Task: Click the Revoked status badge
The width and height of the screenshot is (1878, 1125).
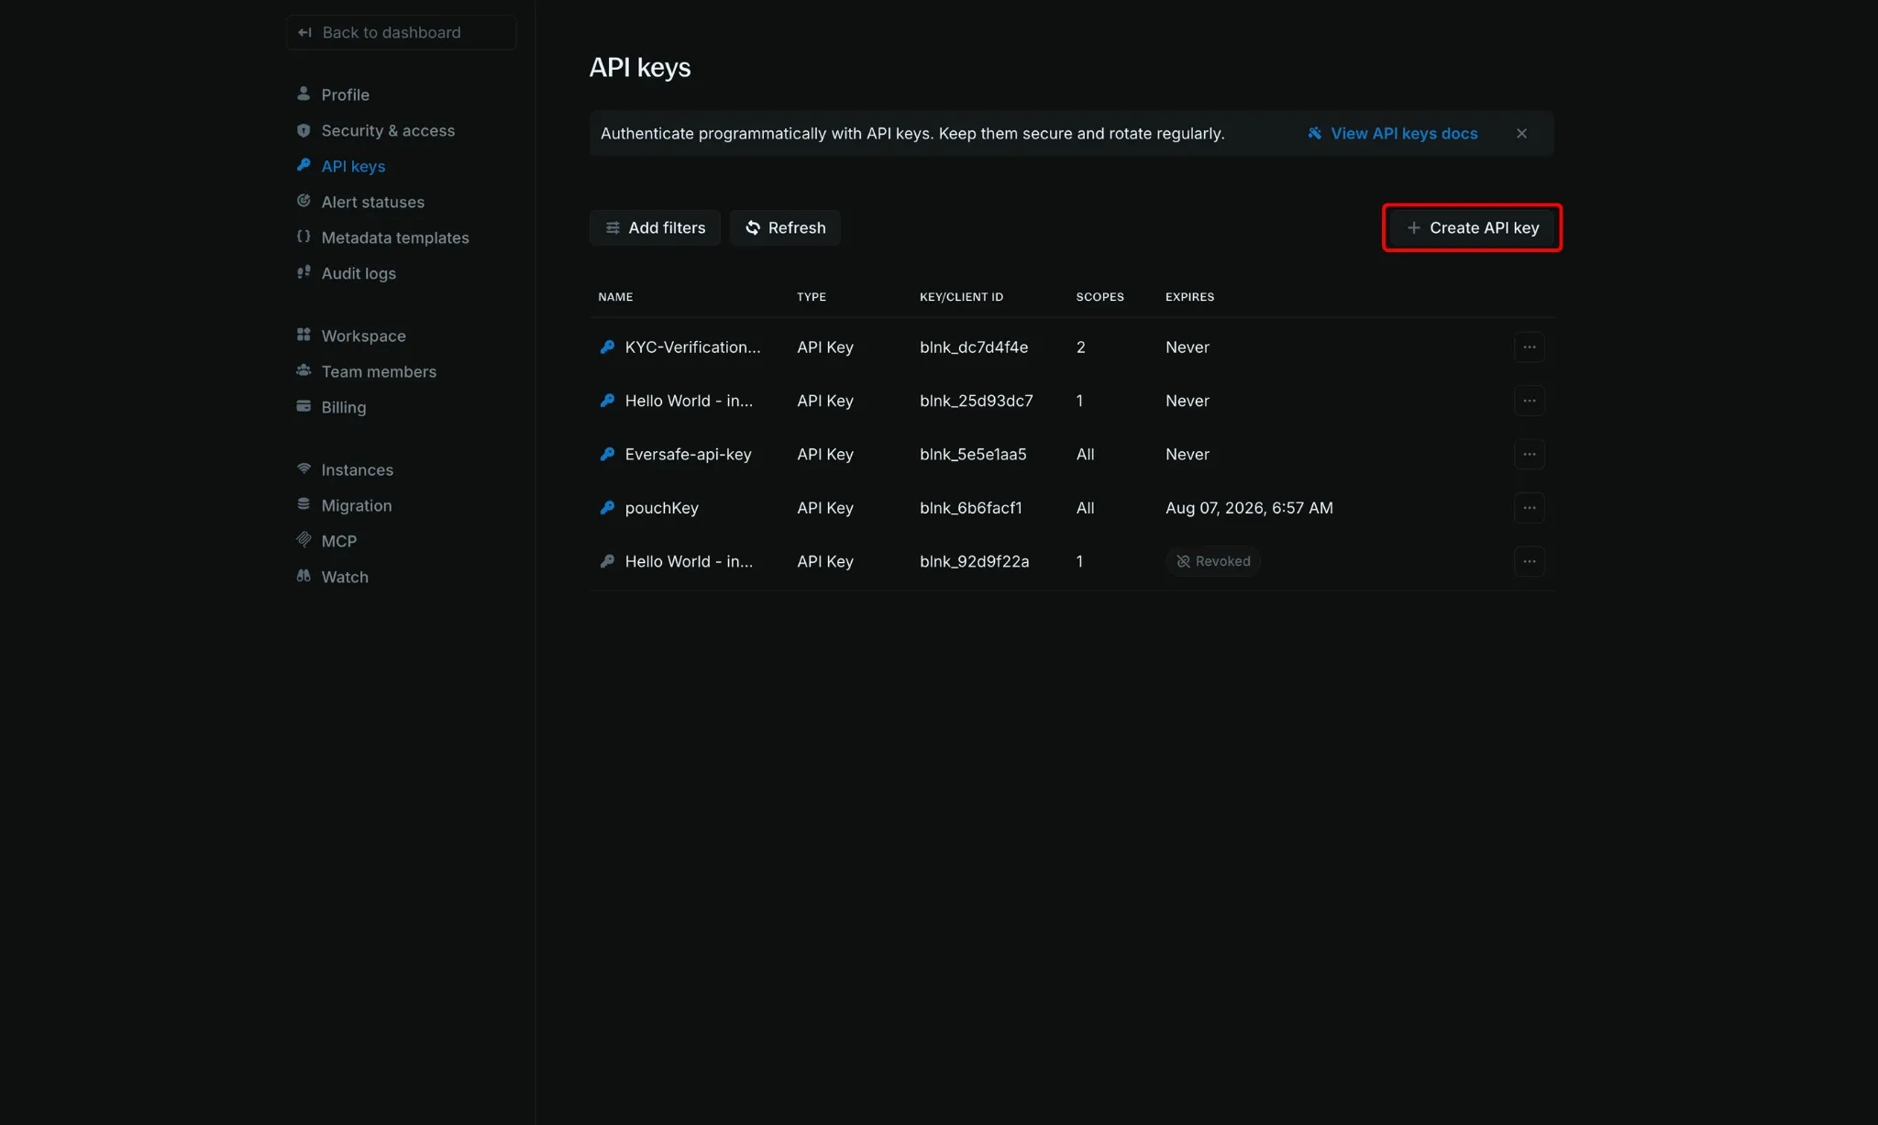Action: click(x=1213, y=561)
